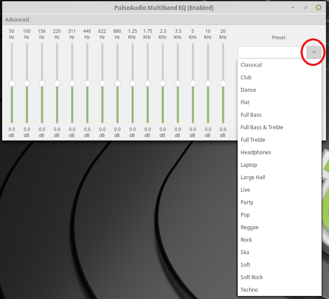Image resolution: width=329 pixels, height=299 pixels.
Task: Choose Full Bass & Treble preset
Action: coord(279,127)
